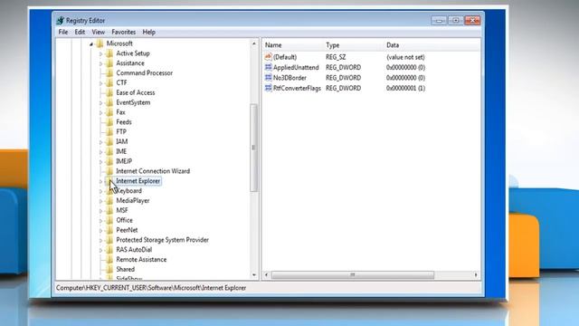
Task: Select the Internet Explorer key
Action: pyautogui.click(x=138, y=181)
